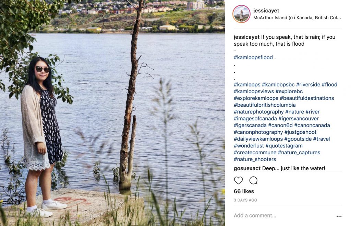
Task: Visit the #explorebc hashtag page
Action: (289, 91)
